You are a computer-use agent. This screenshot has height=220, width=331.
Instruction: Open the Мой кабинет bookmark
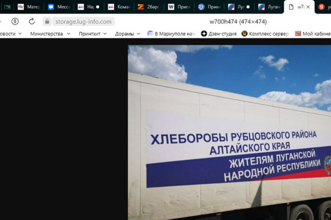tap(313, 33)
